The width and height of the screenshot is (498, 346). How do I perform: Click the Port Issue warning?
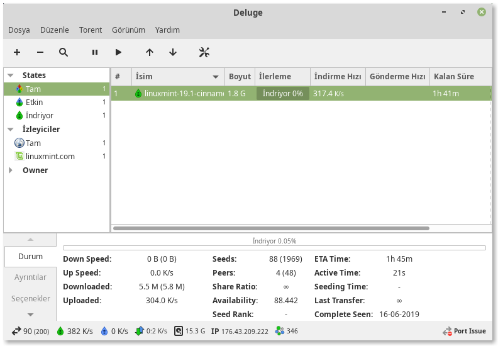click(464, 332)
